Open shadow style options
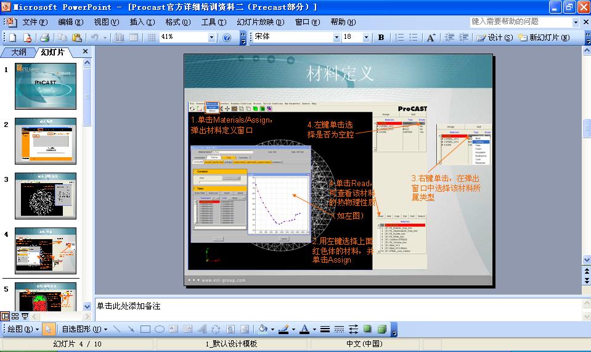The height and width of the screenshot is (352, 591). point(367,329)
